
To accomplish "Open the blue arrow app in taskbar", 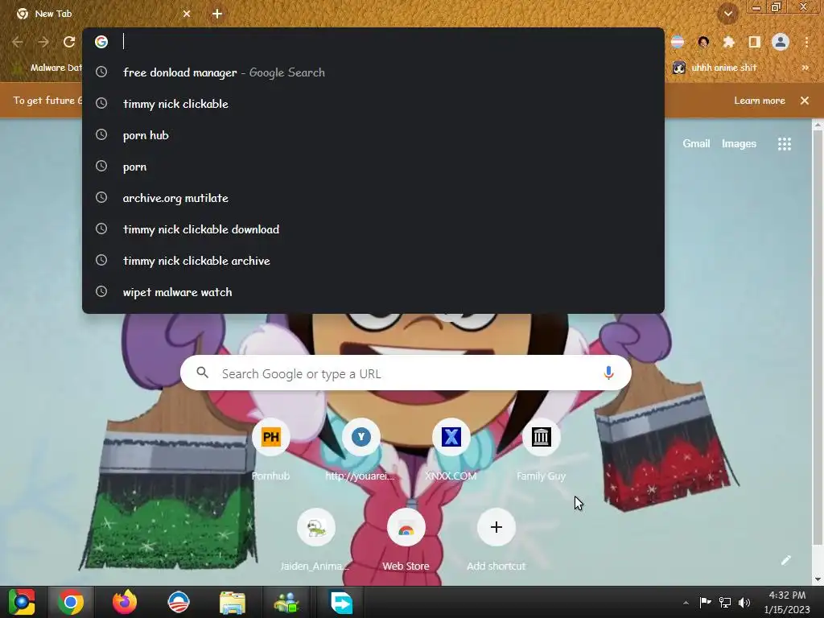I will [x=340, y=602].
